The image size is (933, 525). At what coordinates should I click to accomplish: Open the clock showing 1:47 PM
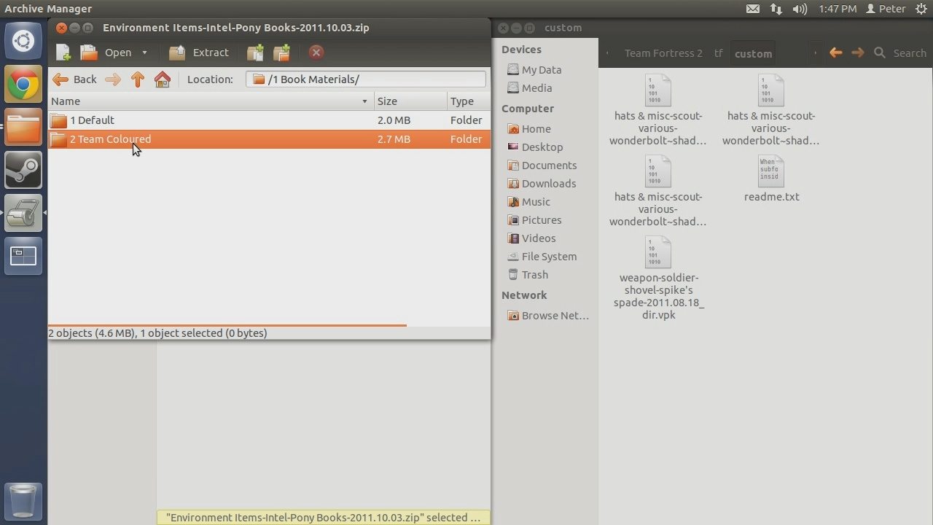838,9
